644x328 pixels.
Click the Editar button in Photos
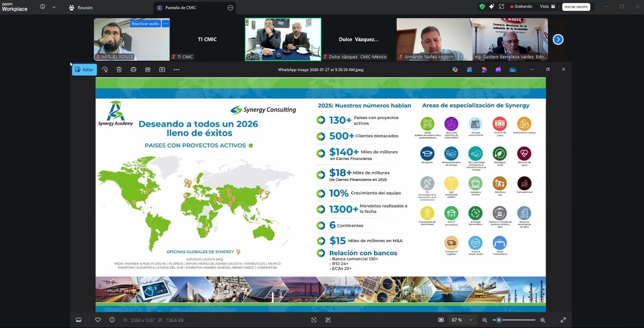point(84,70)
